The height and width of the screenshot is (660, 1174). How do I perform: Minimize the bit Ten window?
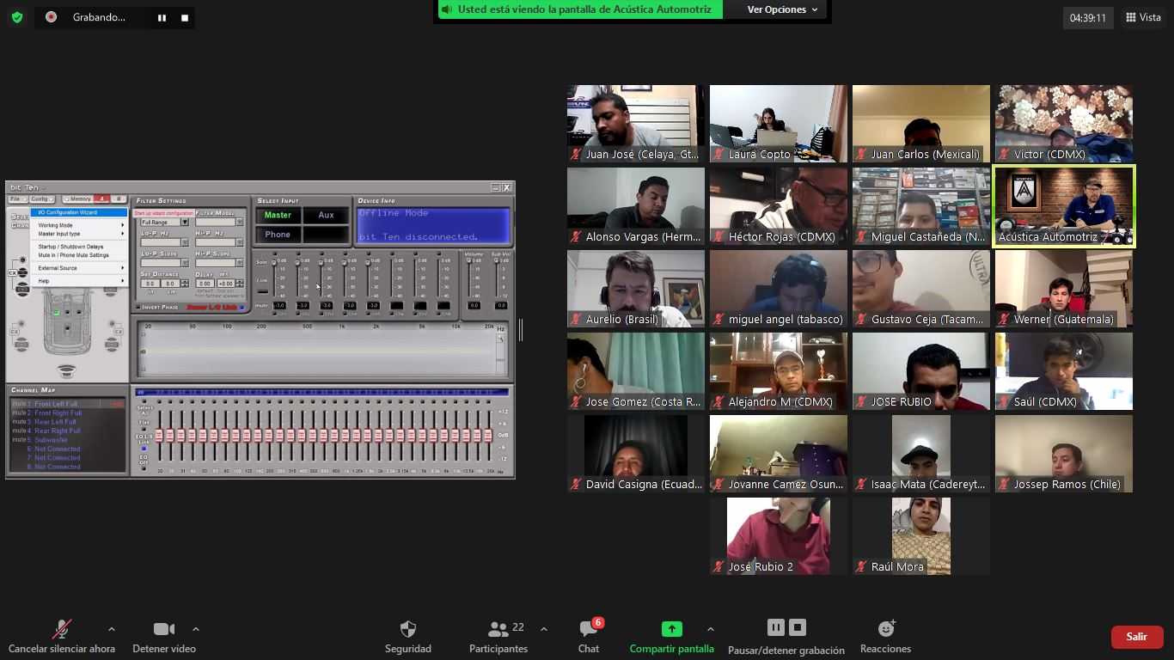point(495,187)
